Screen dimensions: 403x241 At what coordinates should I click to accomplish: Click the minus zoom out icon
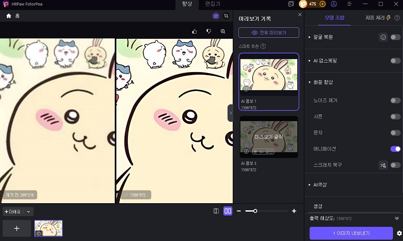click(239, 211)
